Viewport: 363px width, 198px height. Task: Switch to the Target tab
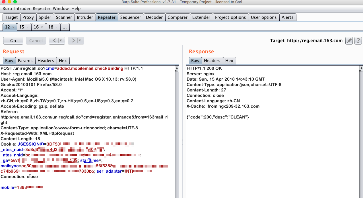pos(11,17)
